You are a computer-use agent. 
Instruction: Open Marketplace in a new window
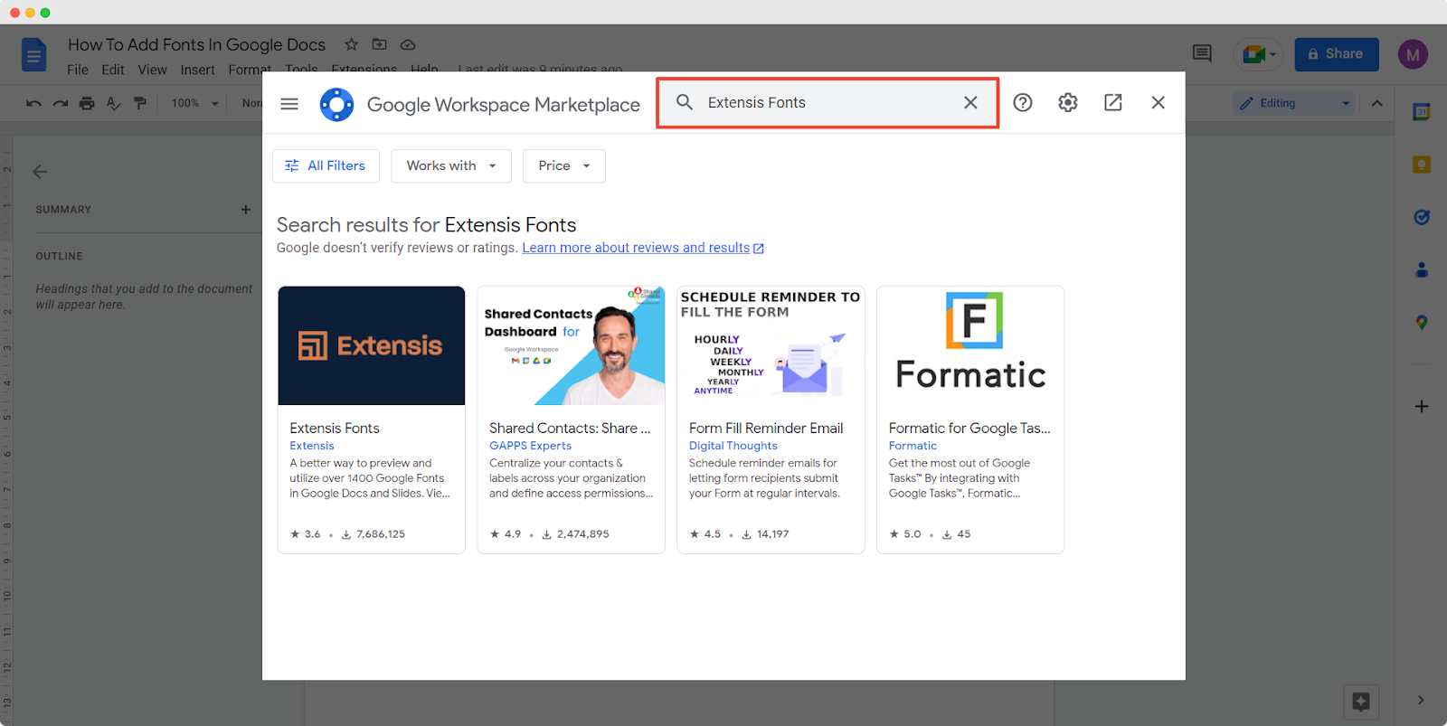(x=1113, y=102)
